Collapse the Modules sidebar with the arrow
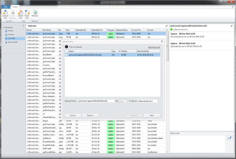This screenshot has width=236, height=159. [24, 26]
